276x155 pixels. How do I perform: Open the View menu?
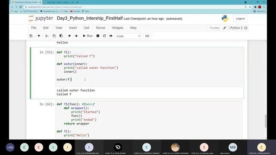(59, 28)
